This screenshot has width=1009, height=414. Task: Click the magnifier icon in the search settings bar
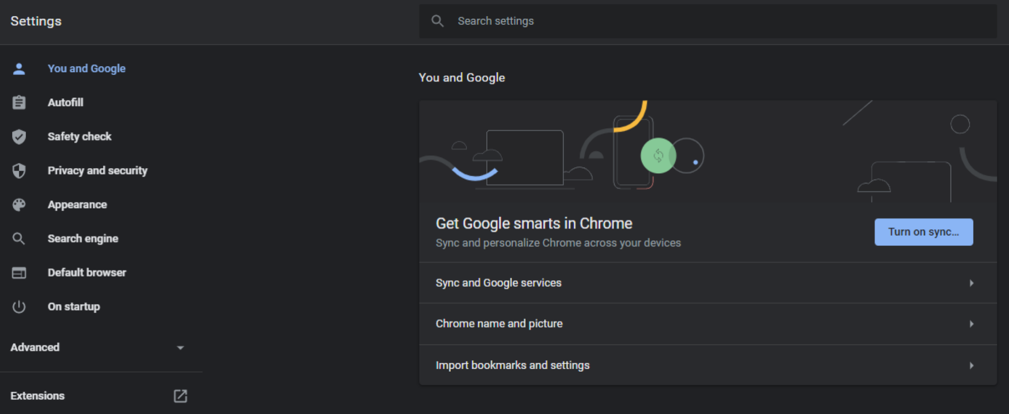(437, 21)
